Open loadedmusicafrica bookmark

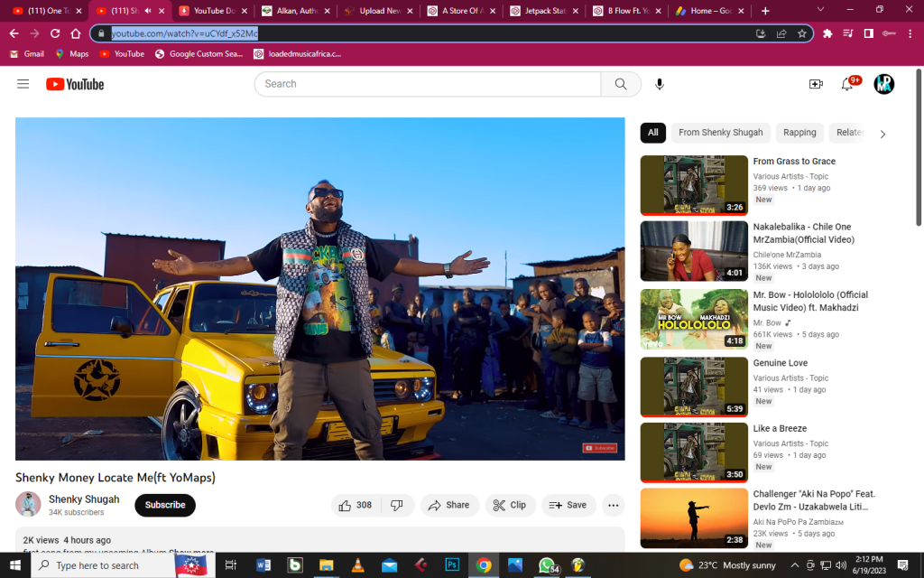coord(298,53)
